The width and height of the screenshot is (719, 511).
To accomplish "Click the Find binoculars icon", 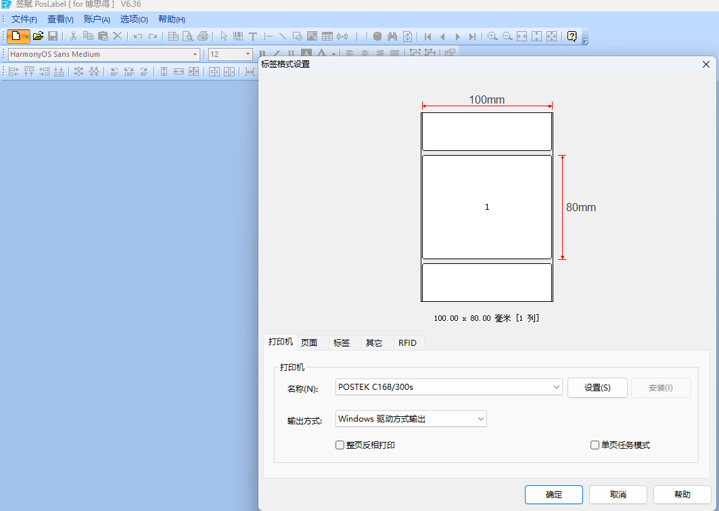I will (392, 37).
